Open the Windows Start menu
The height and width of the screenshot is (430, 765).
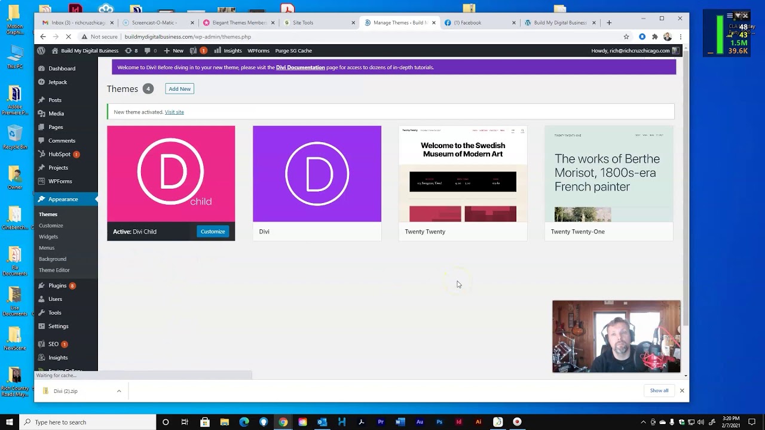pyautogui.click(x=10, y=422)
